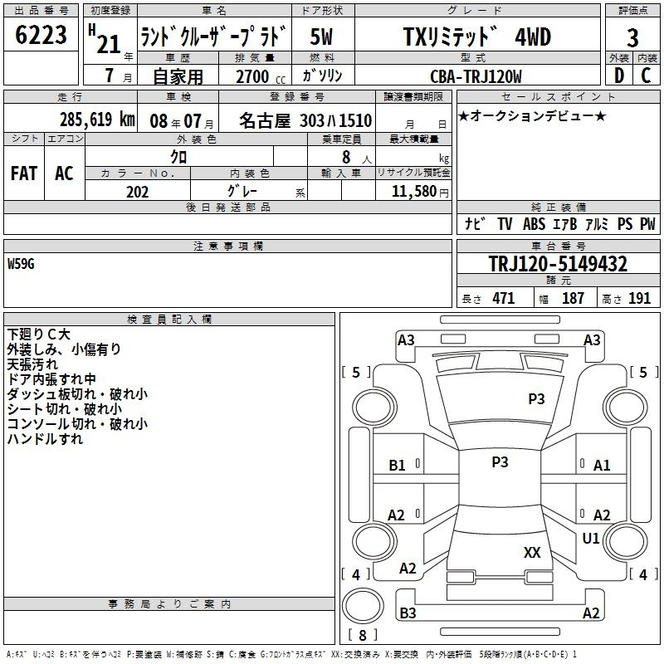This screenshot has width=664, height=664.
Task: Click inspector note 外装しみ、小傷有り
Action: point(64,349)
